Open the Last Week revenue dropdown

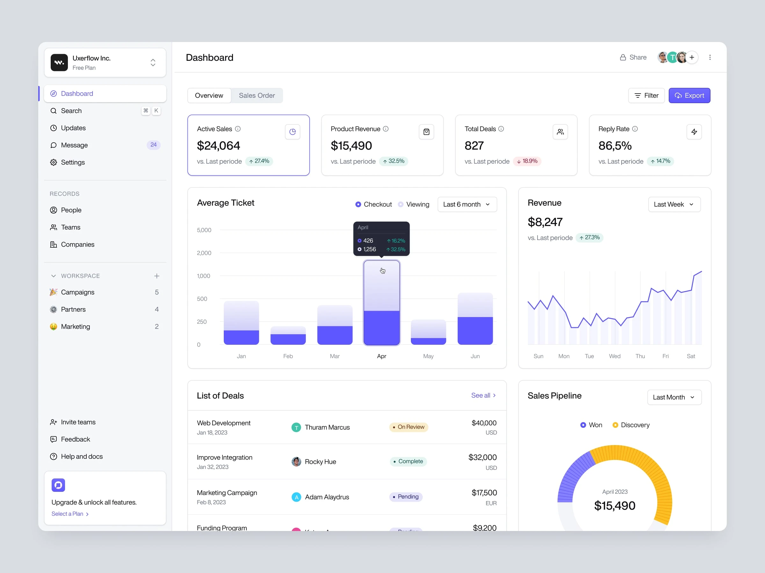(x=674, y=204)
